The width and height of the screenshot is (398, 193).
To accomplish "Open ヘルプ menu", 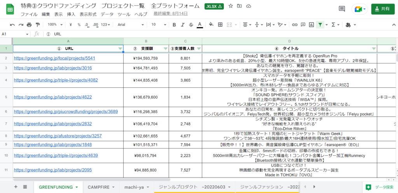I will (x=141, y=14).
